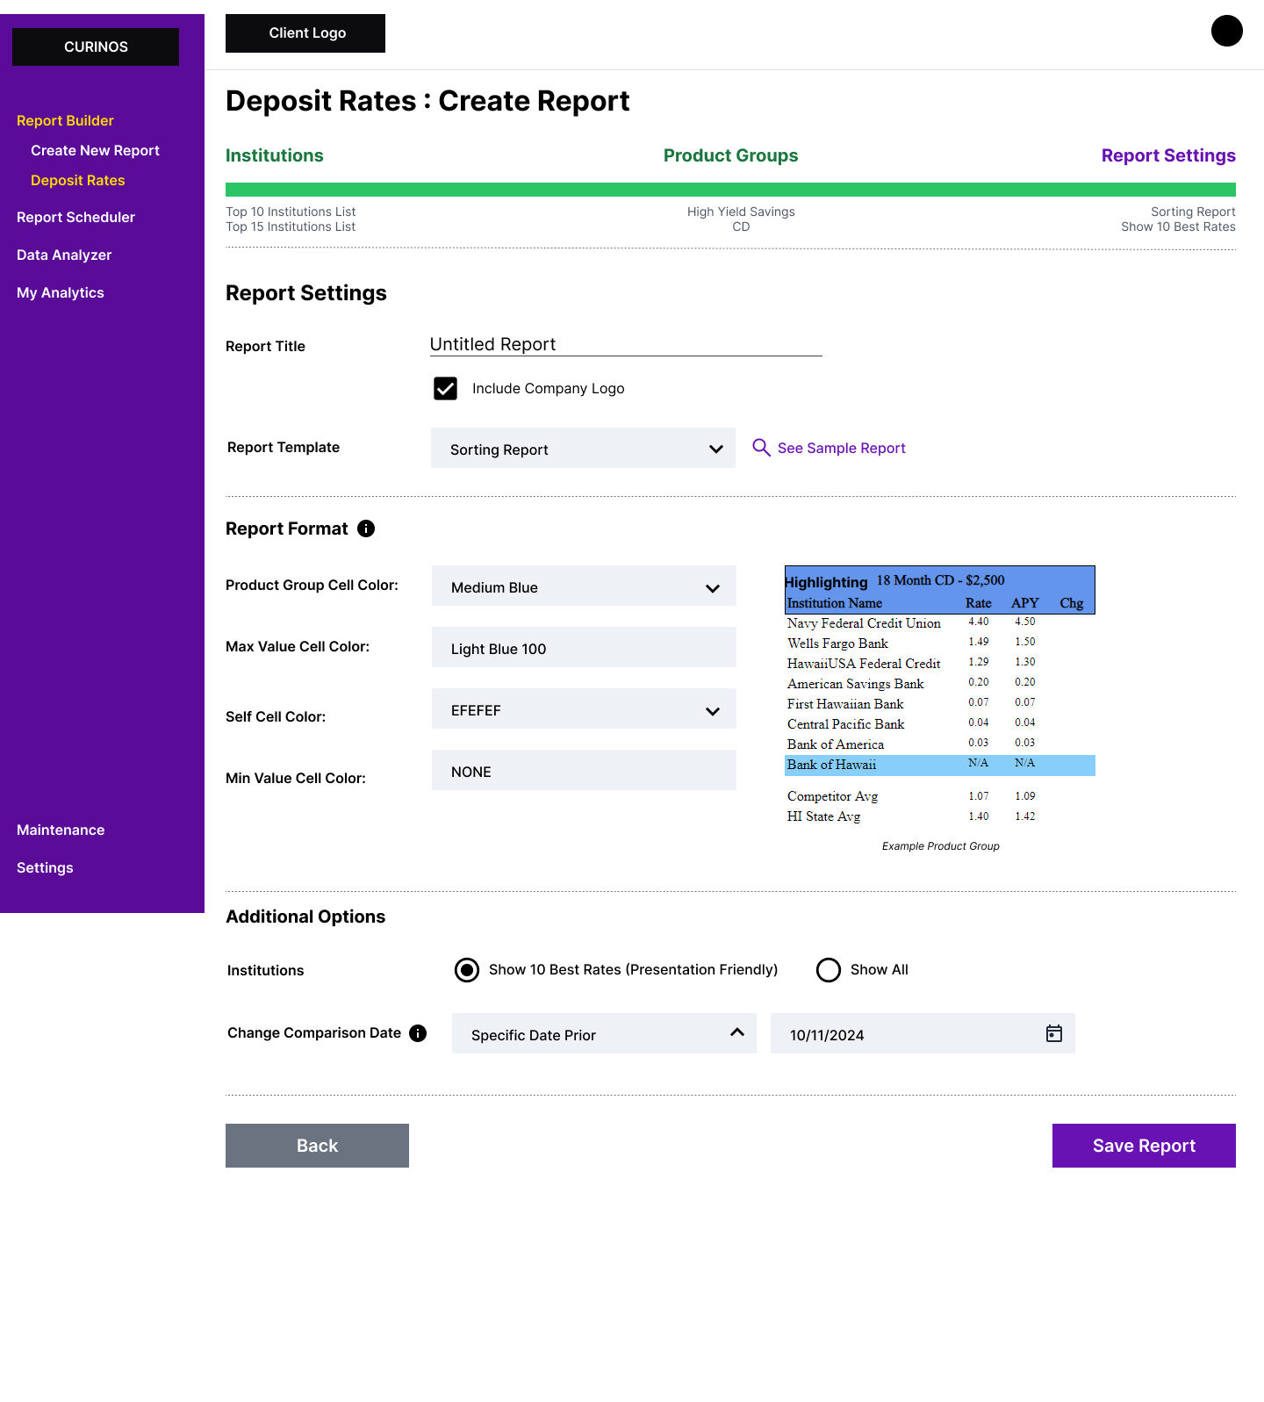
Task: Click the blue Highlighting header in preview
Action: tap(940, 590)
